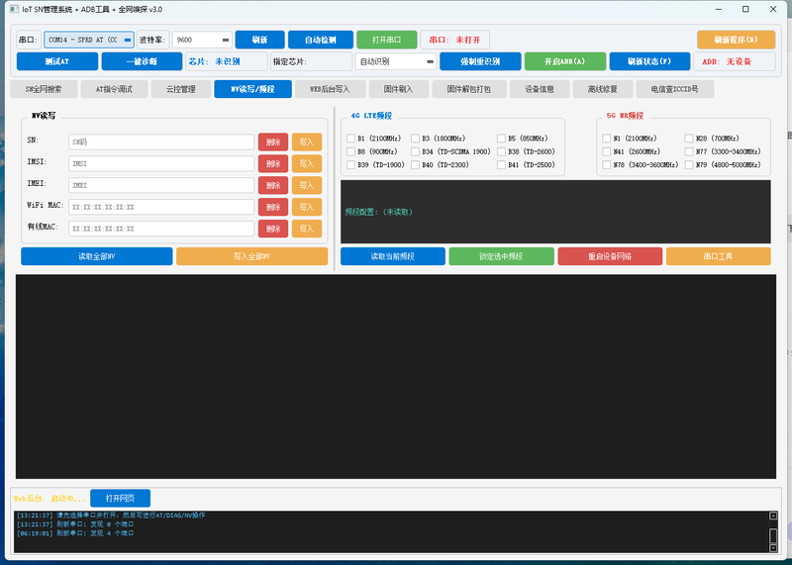Click the IMEI input field
Image resolution: width=792 pixels, height=565 pixels.
tap(161, 185)
